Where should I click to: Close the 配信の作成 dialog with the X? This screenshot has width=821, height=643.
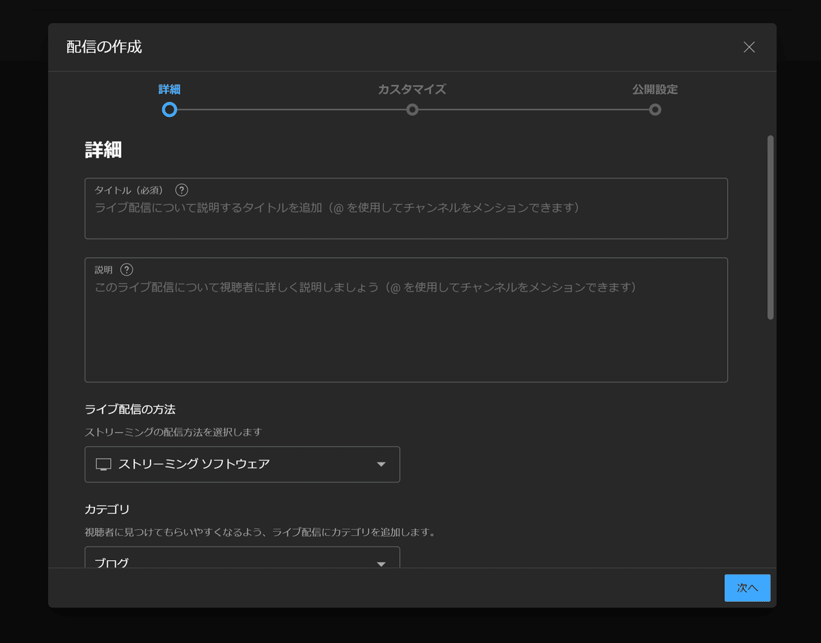coord(749,47)
